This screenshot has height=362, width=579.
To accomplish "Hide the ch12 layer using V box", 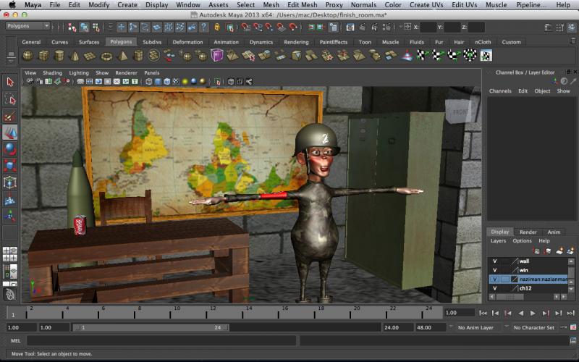I will point(495,288).
